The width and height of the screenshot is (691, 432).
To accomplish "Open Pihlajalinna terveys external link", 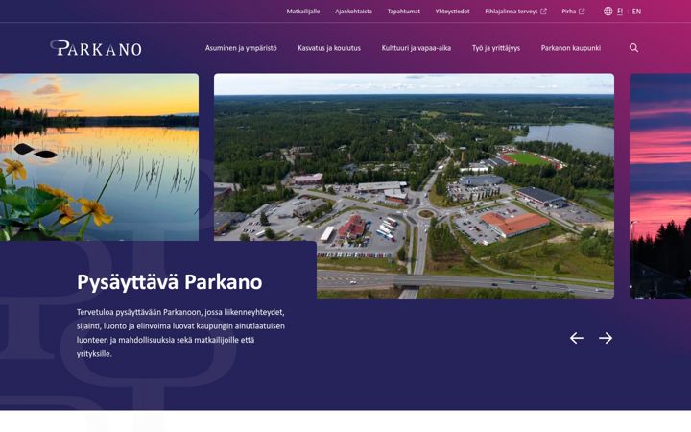I will 515,12.
